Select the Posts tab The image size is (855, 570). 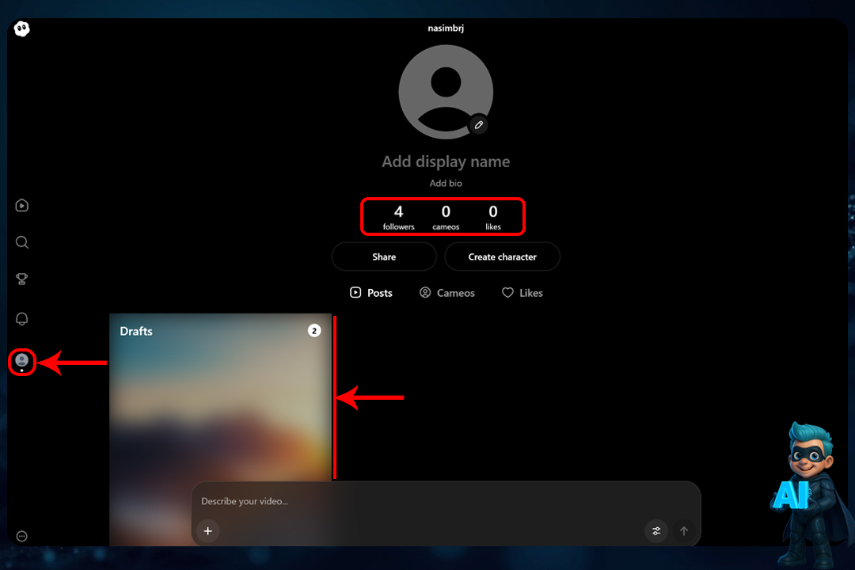370,293
